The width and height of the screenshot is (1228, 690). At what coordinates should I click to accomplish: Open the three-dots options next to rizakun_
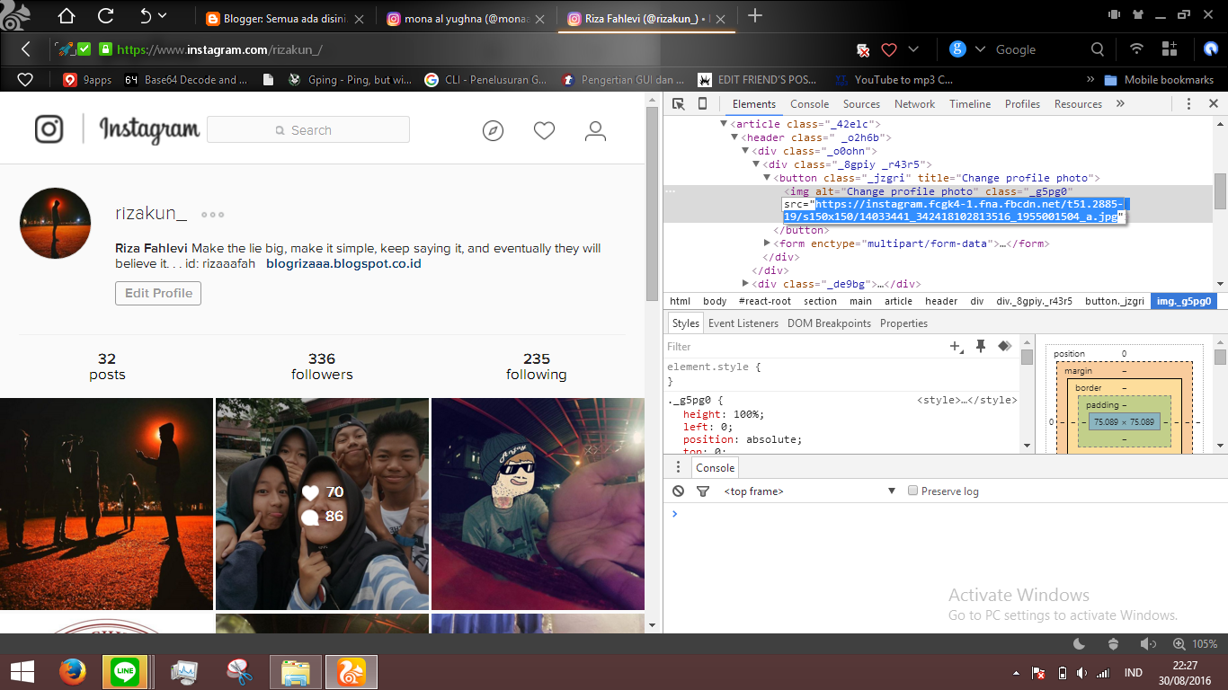(x=213, y=215)
